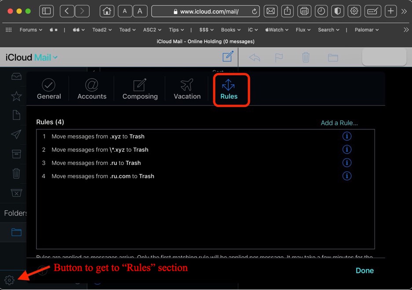Expand the ASC2 bookmarks folder
The width and height of the screenshot is (412, 290).
152,30
